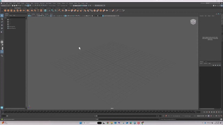Click the Rotate tool in toolbox
The height and width of the screenshot is (125, 223).
(x=2, y=28)
